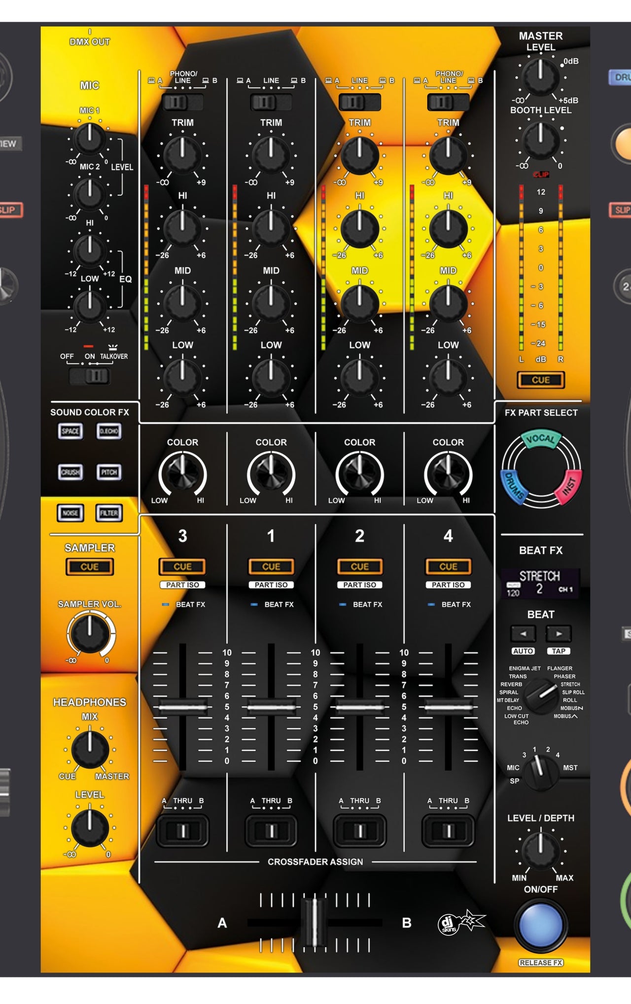Toggle channel 3 CUE button
Screen dimensions: 631x1004
(182, 567)
